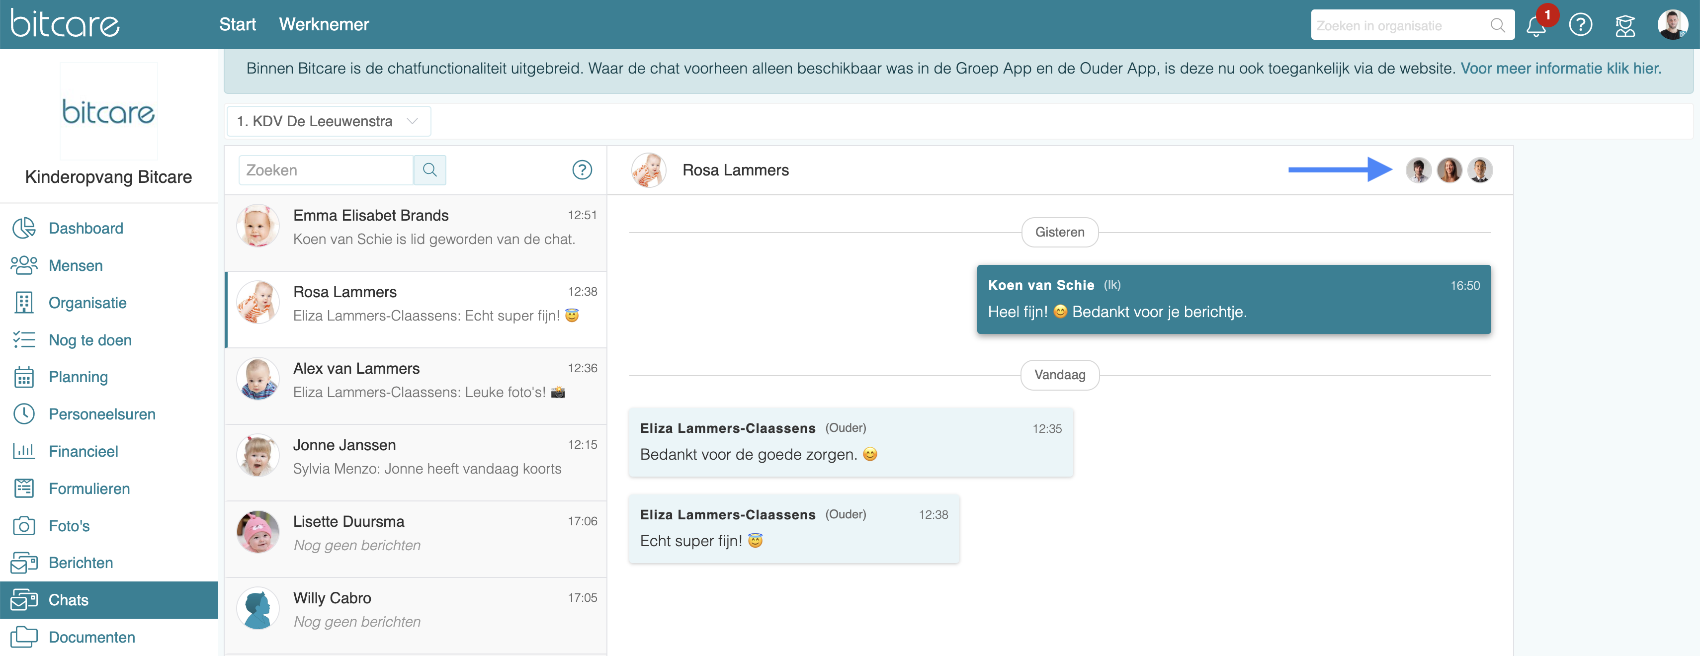Open Dashboard from the sidebar
This screenshot has height=656, width=1700.
pyautogui.click(x=86, y=228)
